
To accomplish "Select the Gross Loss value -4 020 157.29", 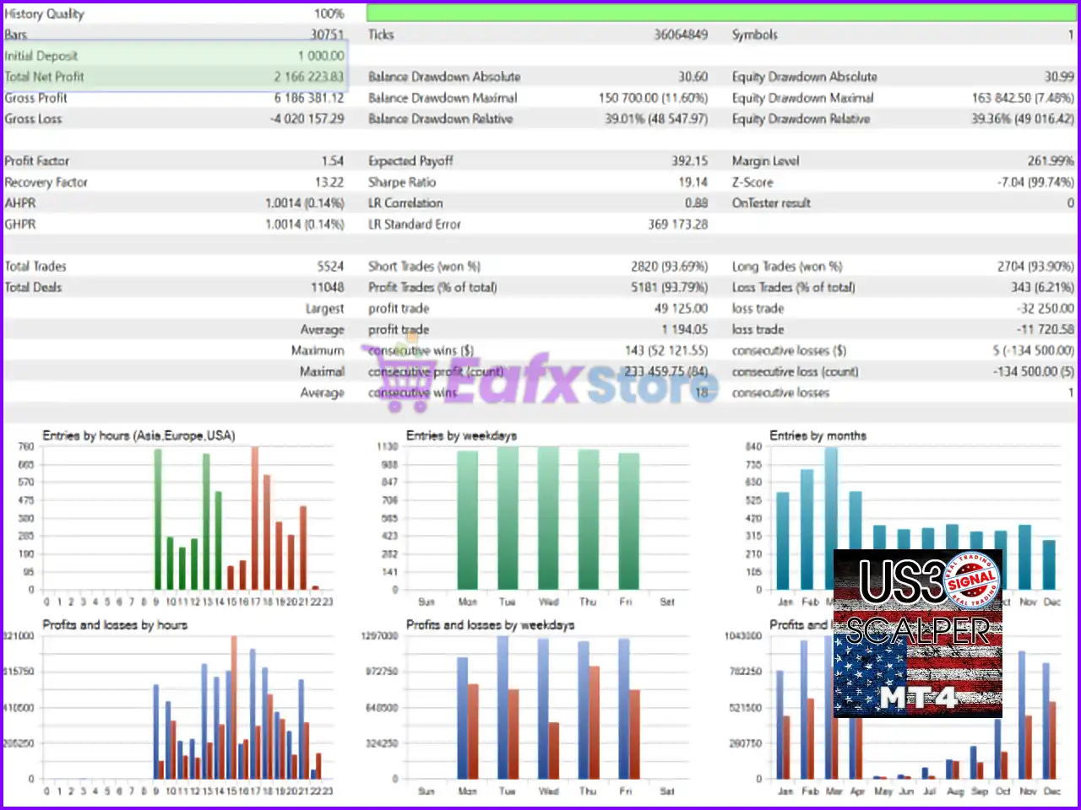I will [307, 119].
